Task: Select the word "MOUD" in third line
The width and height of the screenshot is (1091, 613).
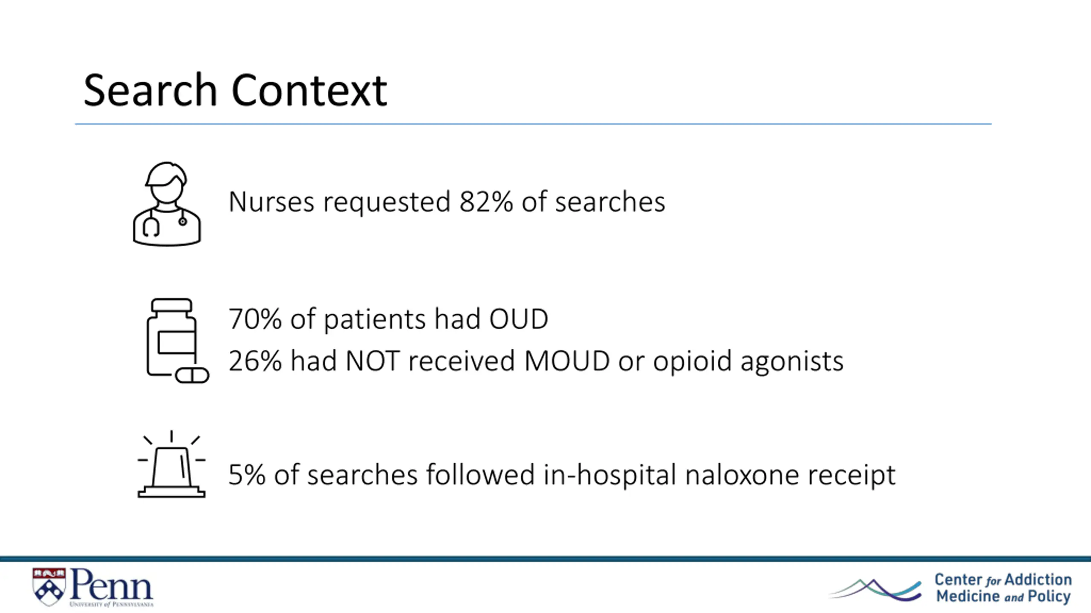Action: [x=567, y=361]
